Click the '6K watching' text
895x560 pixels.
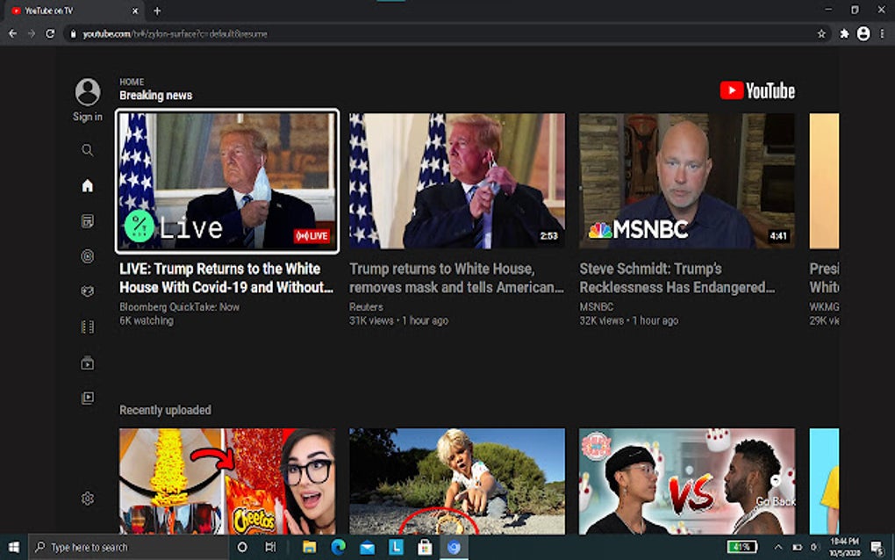[147, 320]
